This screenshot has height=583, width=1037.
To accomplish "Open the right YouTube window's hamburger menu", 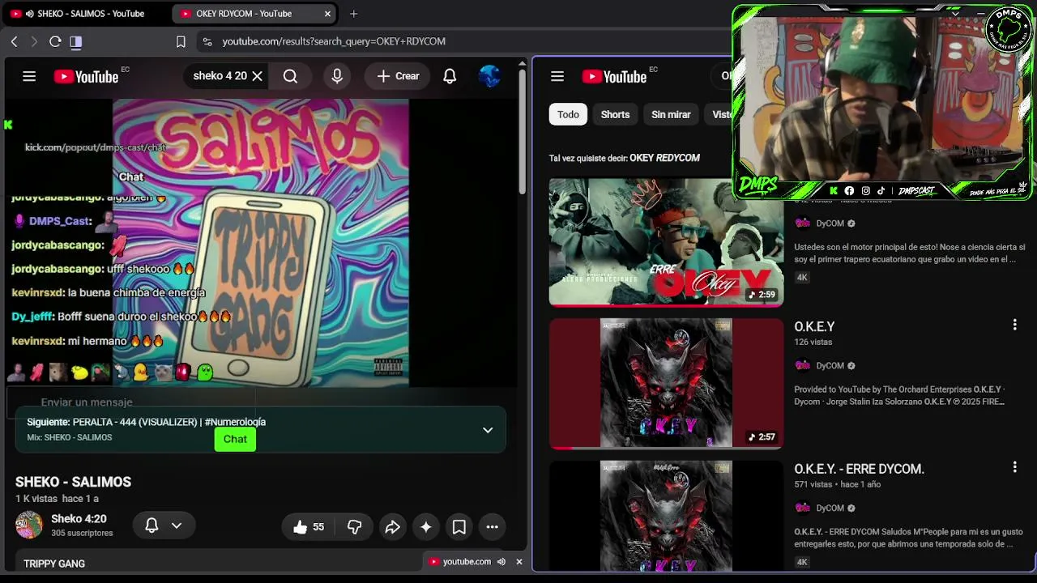I will point(557,76).
